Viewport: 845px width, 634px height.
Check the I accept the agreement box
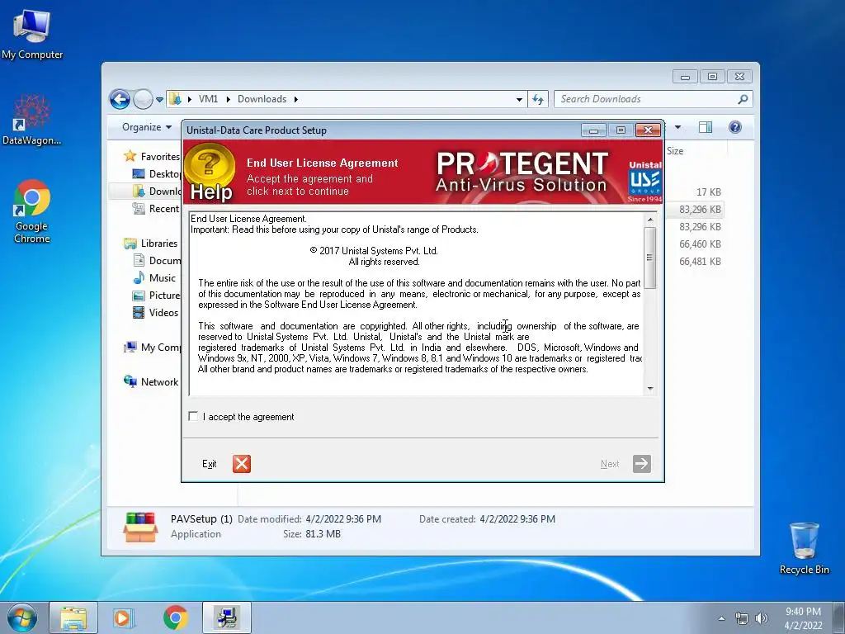click(193, 416)
